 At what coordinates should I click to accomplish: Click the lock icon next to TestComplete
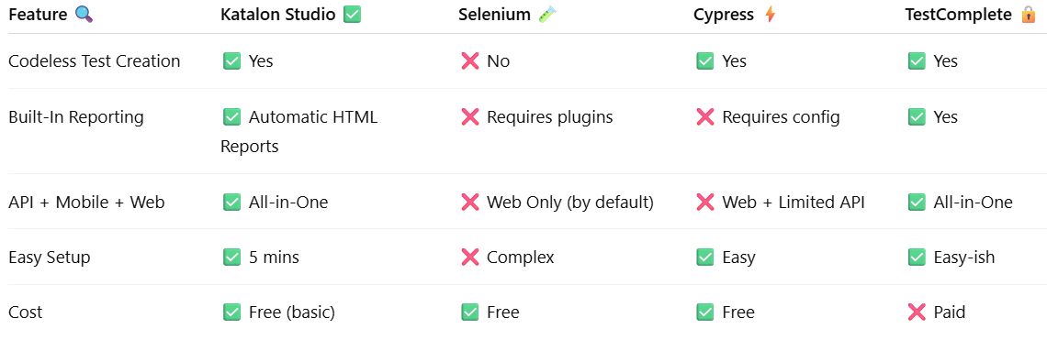click(1029, 14)
